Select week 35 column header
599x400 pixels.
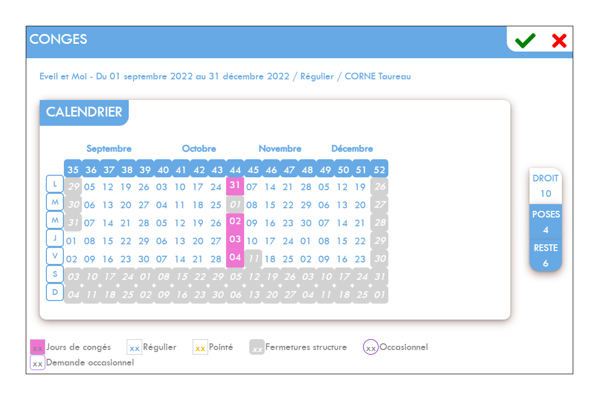coord(73,169)
